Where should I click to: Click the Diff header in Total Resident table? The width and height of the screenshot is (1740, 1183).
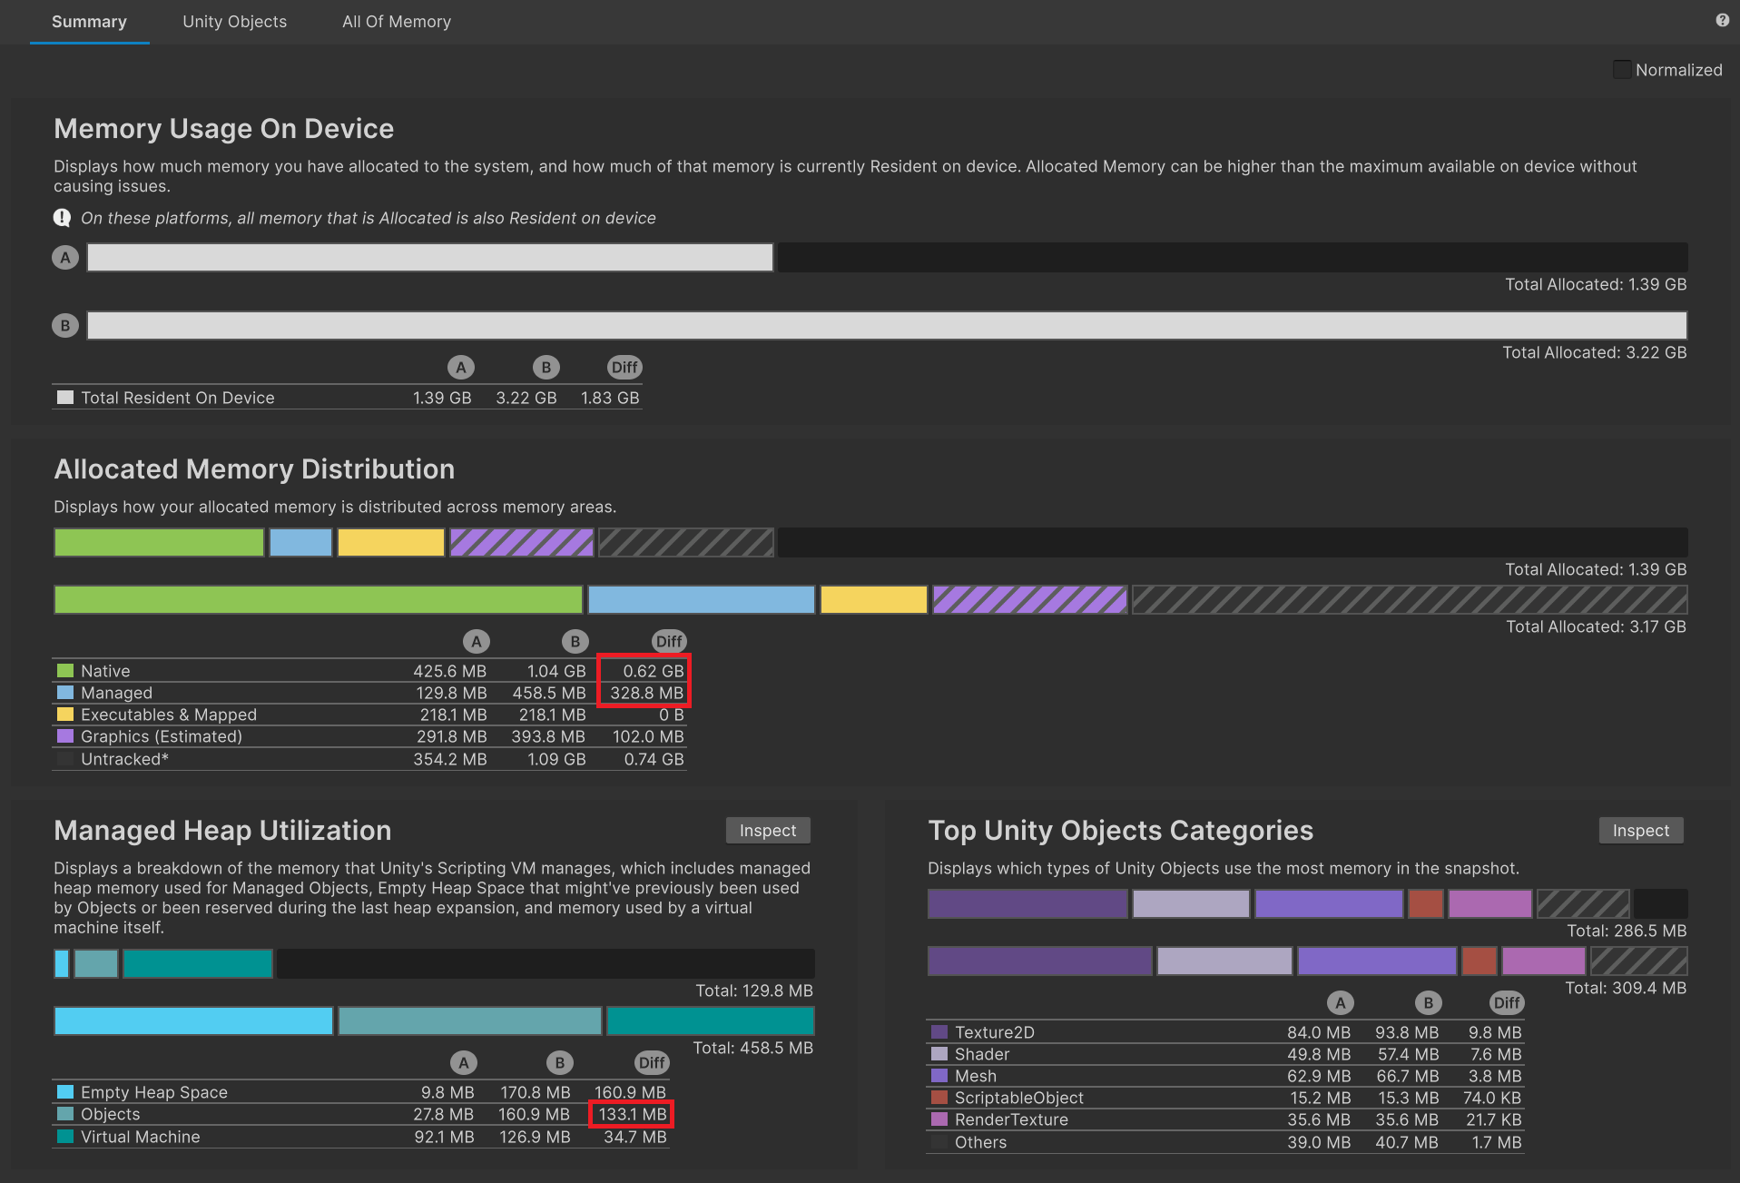coord(624,368)
